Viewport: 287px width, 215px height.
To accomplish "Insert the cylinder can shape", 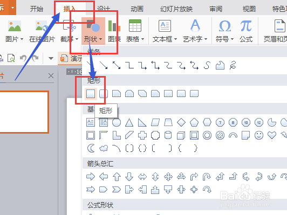I will 168,135.
